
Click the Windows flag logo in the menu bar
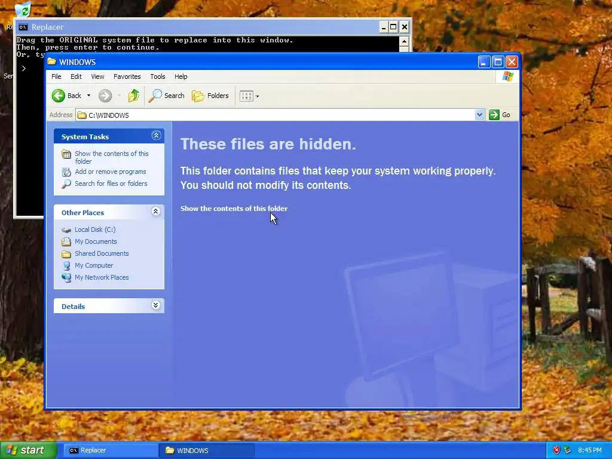point(508,76)
